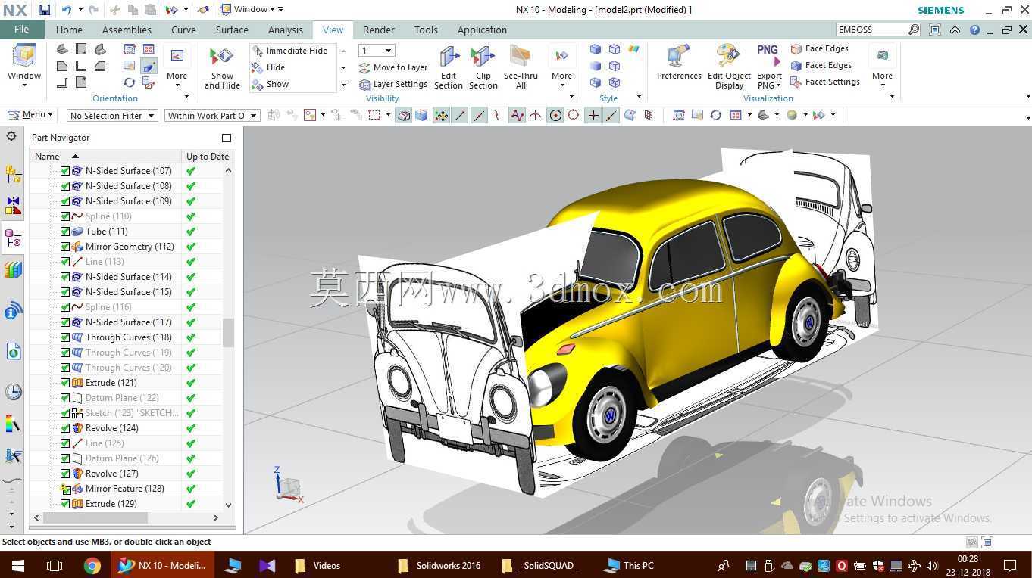
Task: Open the Internet Explorer sidebar tab
Action: [x=13, y=351]
